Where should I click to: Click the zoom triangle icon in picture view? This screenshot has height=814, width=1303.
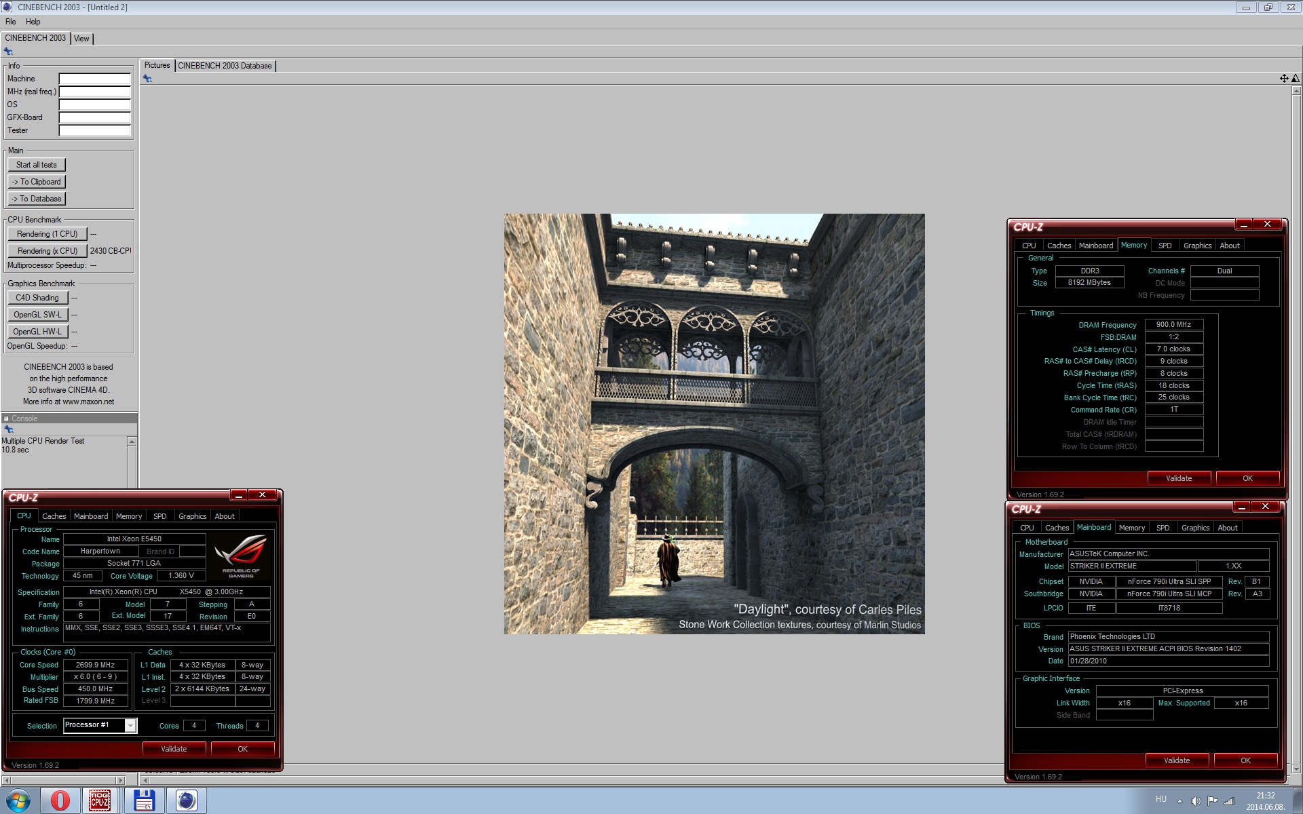coord(1295,79)
